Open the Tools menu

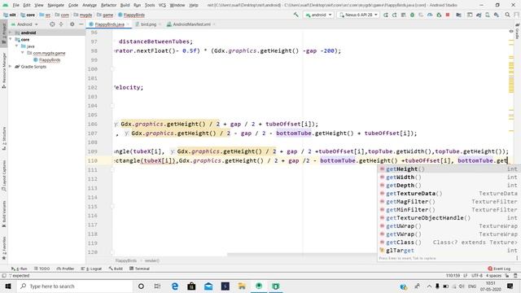click(150, 6)
